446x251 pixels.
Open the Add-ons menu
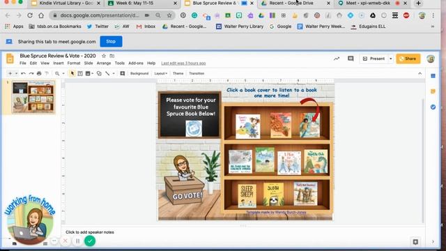pyautogui.click(x=136, y=63)
